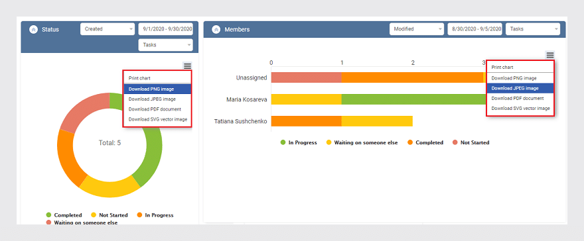Open the Modified dropdown in Members panel
Screen dimensions: 584x241
click(x=417, y=29)
